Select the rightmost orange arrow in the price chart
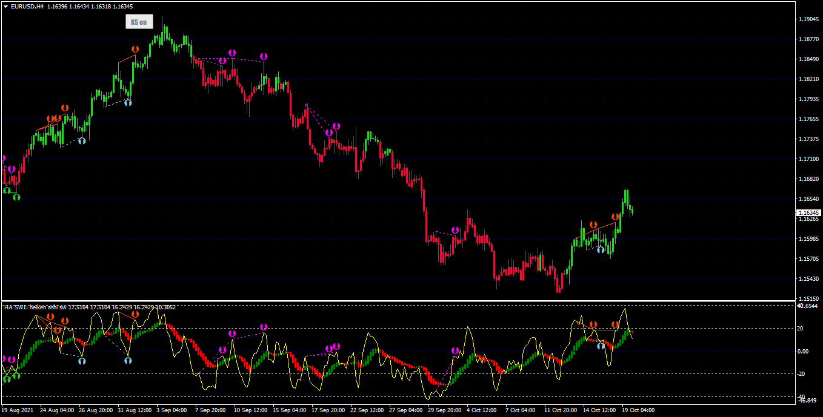 tap(615, 216)
